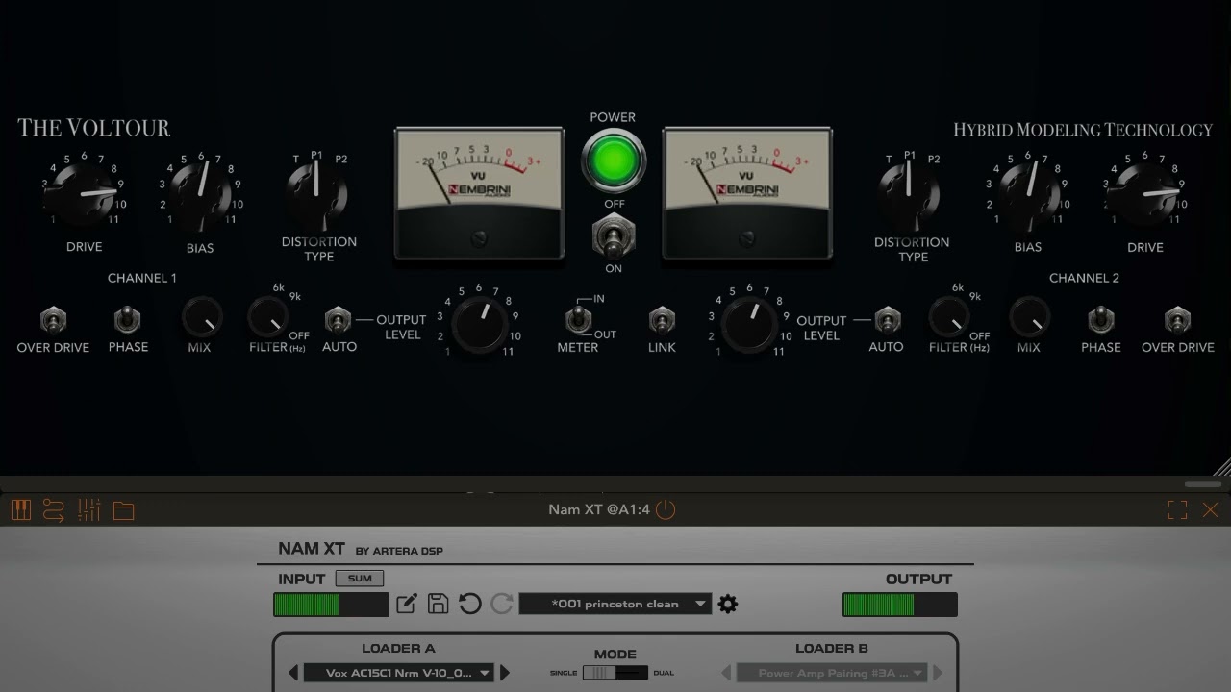Open Loader B Power Amp Pairing dropdown
The image size is (1231, 692).
833,673
